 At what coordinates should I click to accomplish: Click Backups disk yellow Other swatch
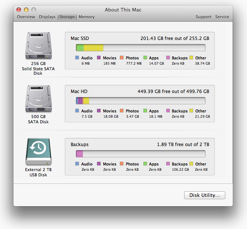click(x=191, y=164)
